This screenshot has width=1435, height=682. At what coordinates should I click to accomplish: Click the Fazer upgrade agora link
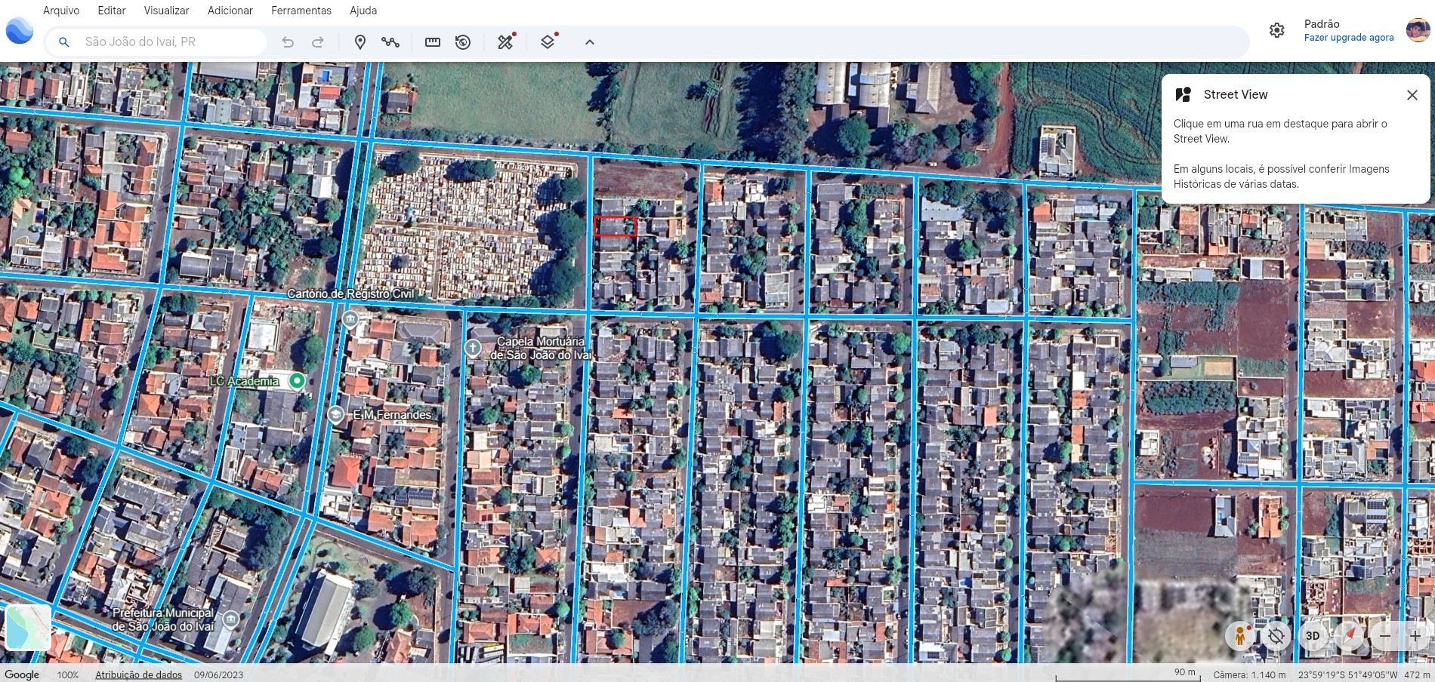click(x=1349, y=38)
